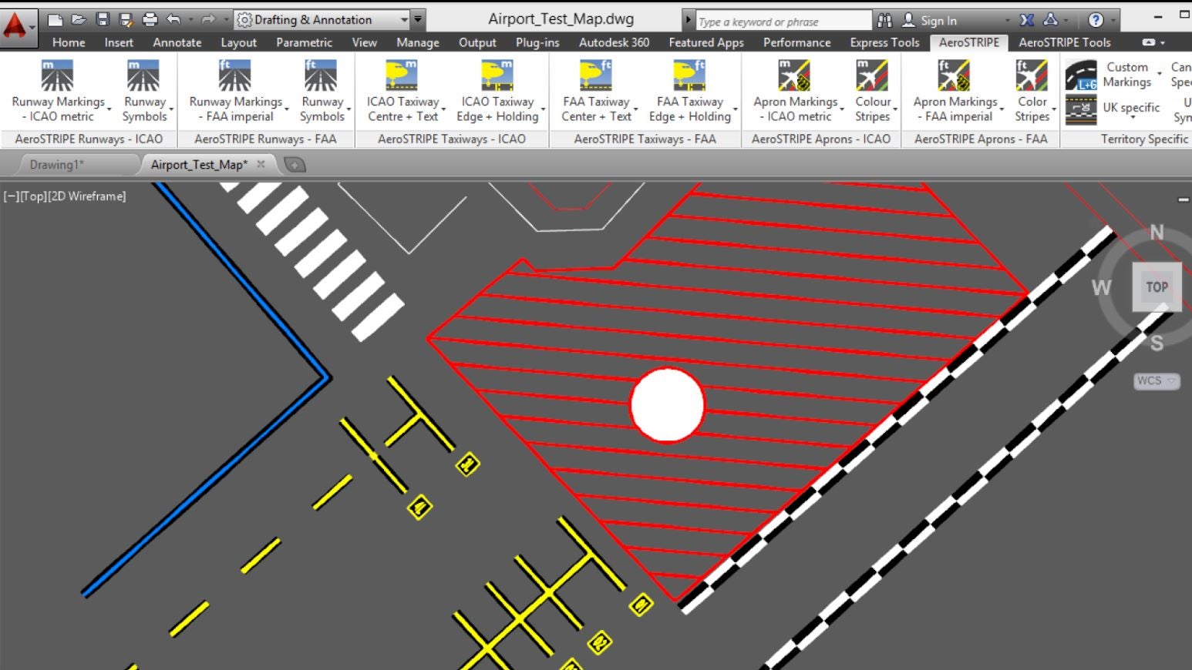The image size is (1192, 670).
Task: Click Runway Markings ICAO metric icon
Action: click(57, 76)
